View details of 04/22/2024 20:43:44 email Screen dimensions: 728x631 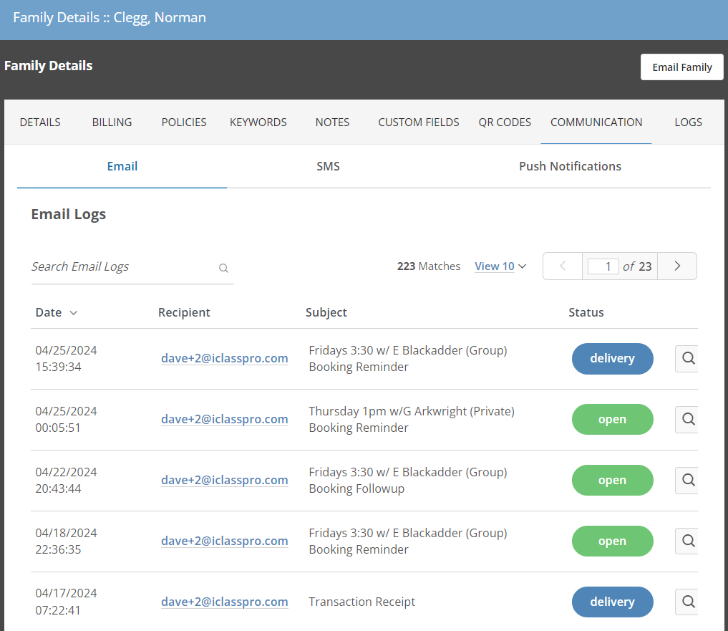687,480
